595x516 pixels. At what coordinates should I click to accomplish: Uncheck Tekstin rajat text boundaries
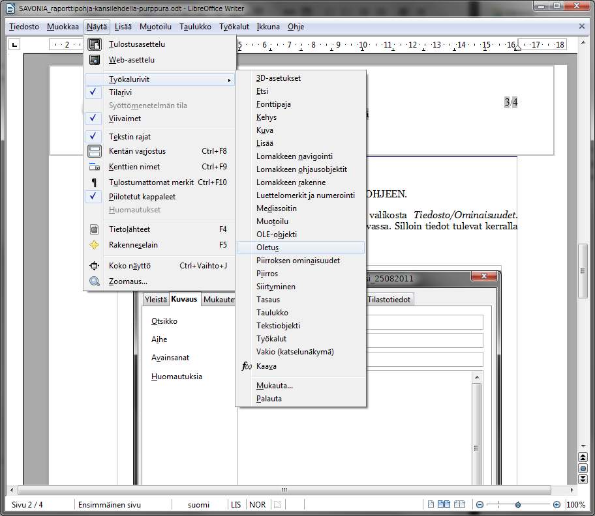[95, 137]
